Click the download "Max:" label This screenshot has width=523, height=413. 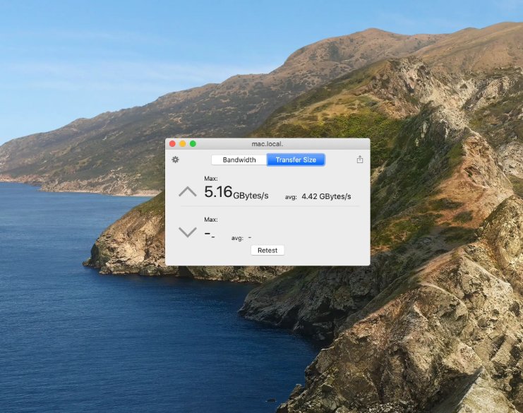211,220
